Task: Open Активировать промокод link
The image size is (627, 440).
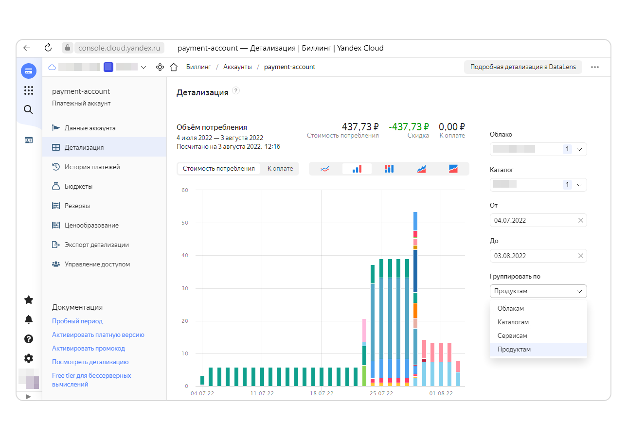Action: click(x=89, y=349)
